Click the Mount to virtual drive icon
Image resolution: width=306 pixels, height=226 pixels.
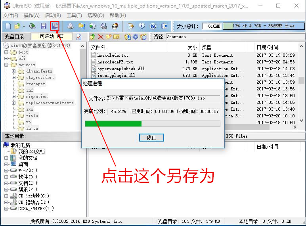pos(104,26)
